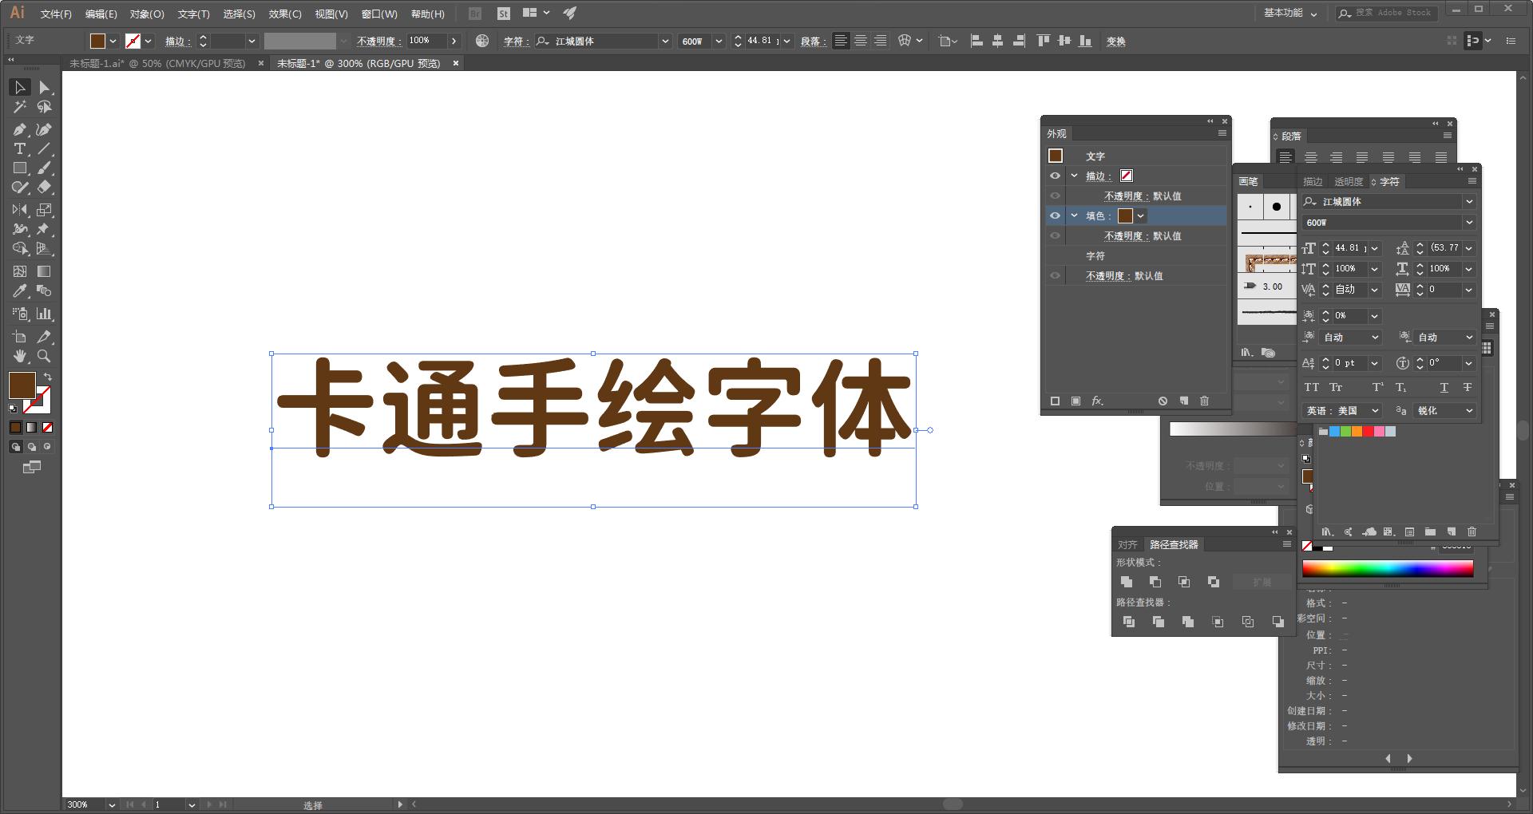Click 变换 in the control bar
This screenshot has height=814, width=1533.
(x=1115, y=41)
